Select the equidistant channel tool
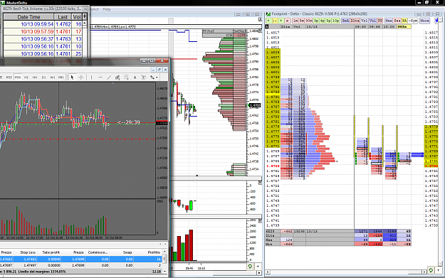Viewport: 445px width, 278px height. click(x=117, y=77)
